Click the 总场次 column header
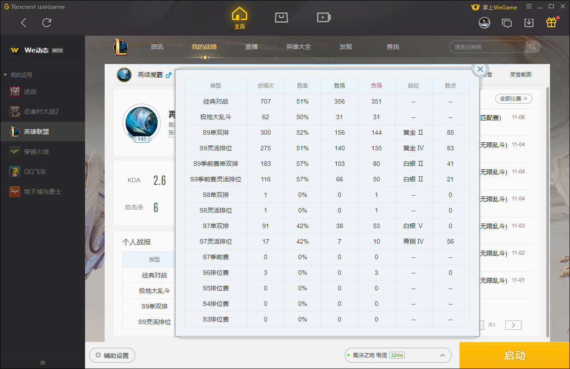 pos(265,86)
